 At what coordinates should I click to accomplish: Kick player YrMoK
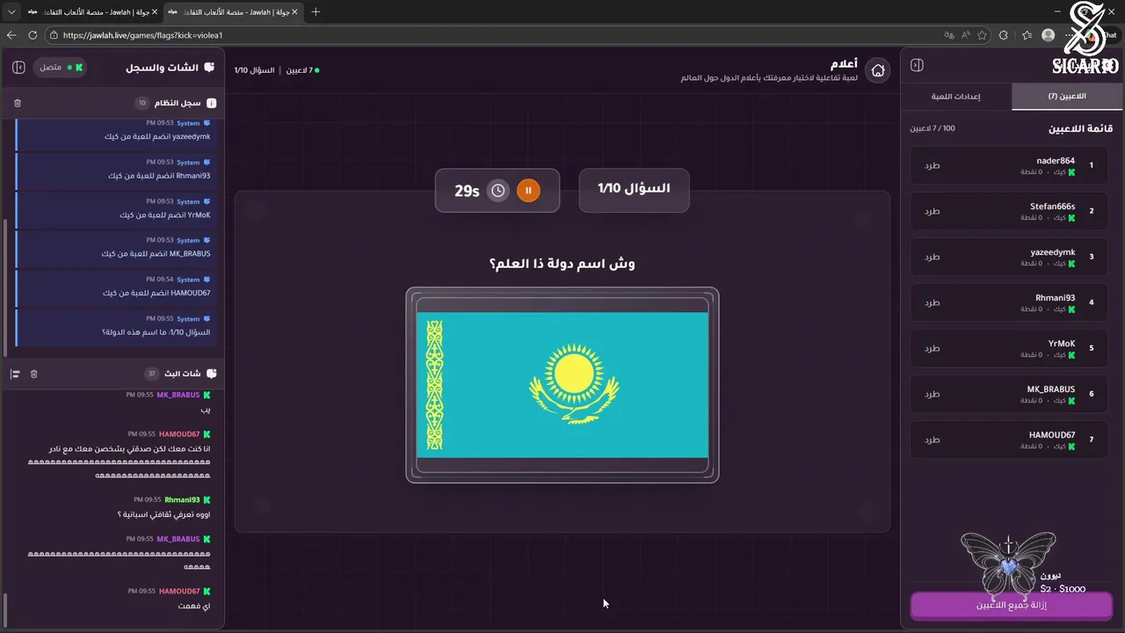click(x=932, y=348)
